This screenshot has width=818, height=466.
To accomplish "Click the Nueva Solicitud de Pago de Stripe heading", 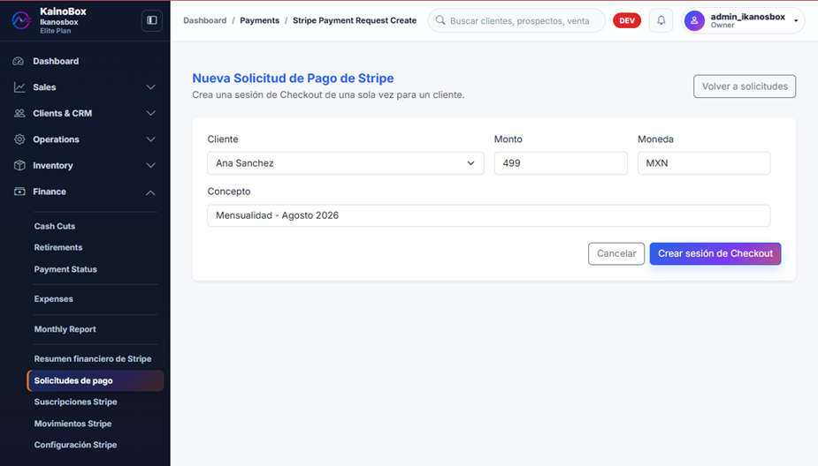I will (x=294, y=78).
